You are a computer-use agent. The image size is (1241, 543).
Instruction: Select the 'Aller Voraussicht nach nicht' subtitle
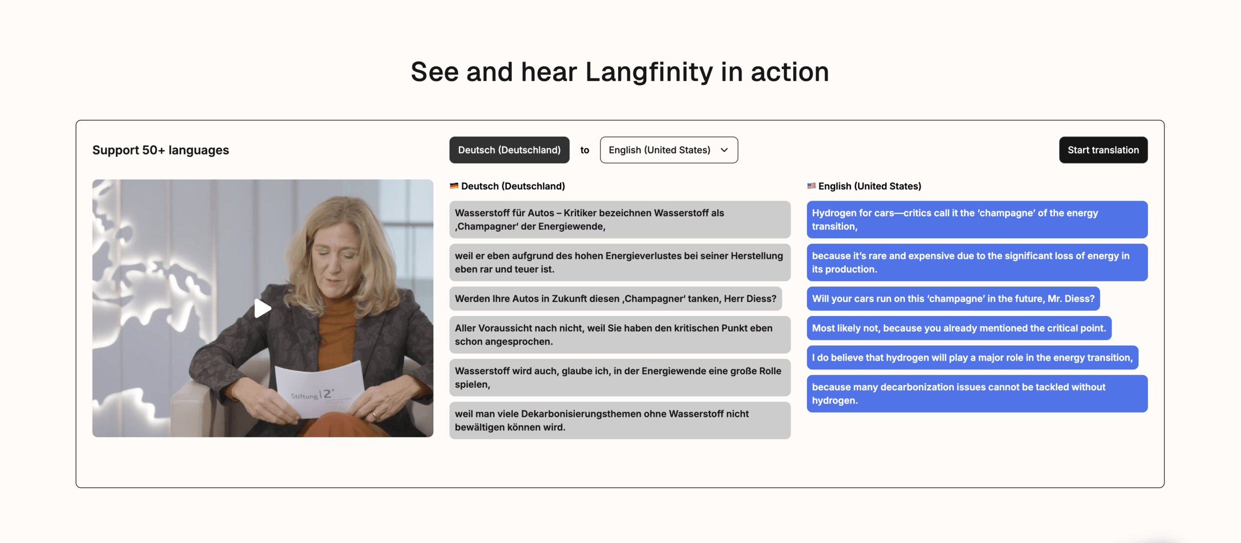point(620,335)
